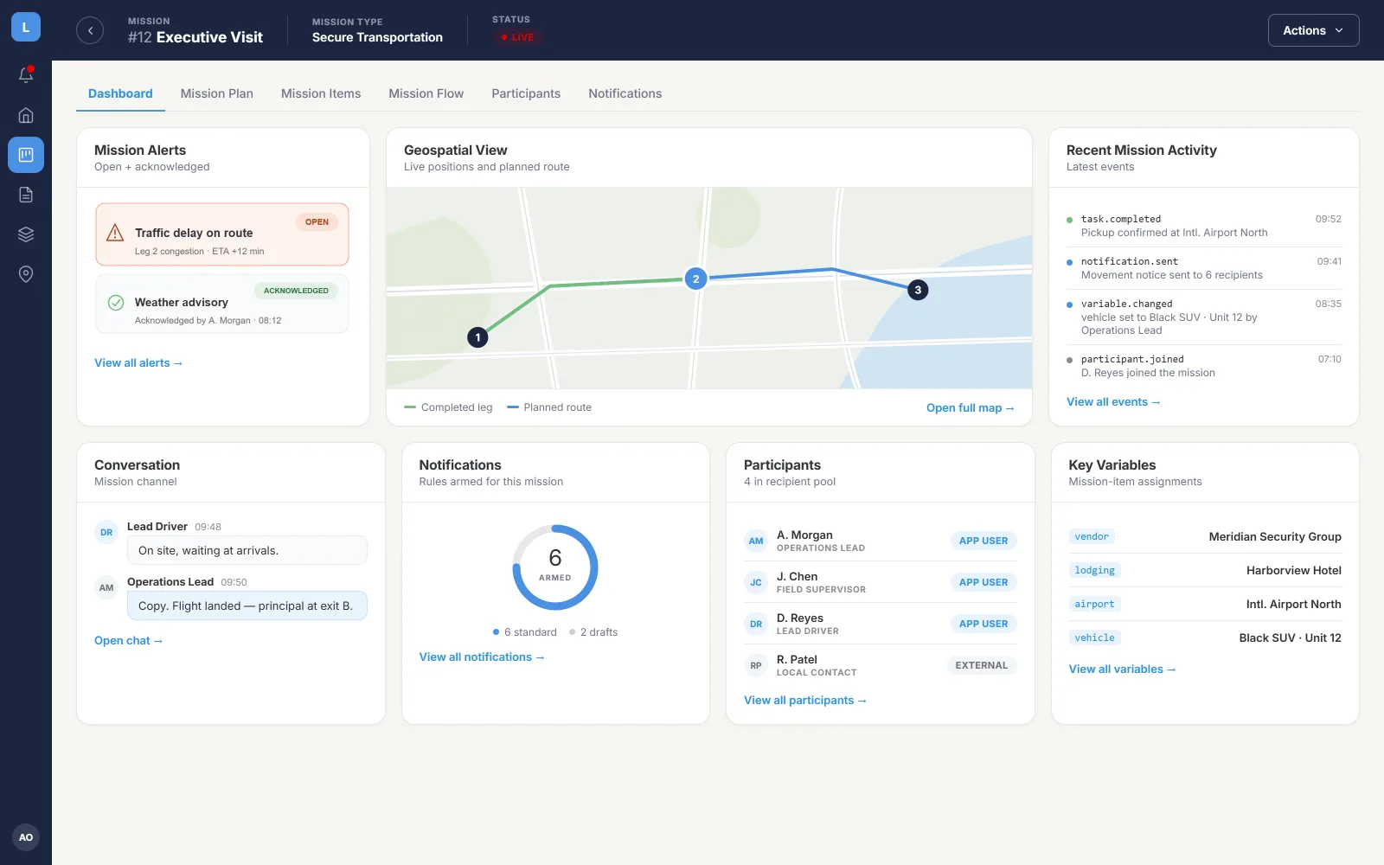Open chat link in Conversation card

(x=128, y=641)
